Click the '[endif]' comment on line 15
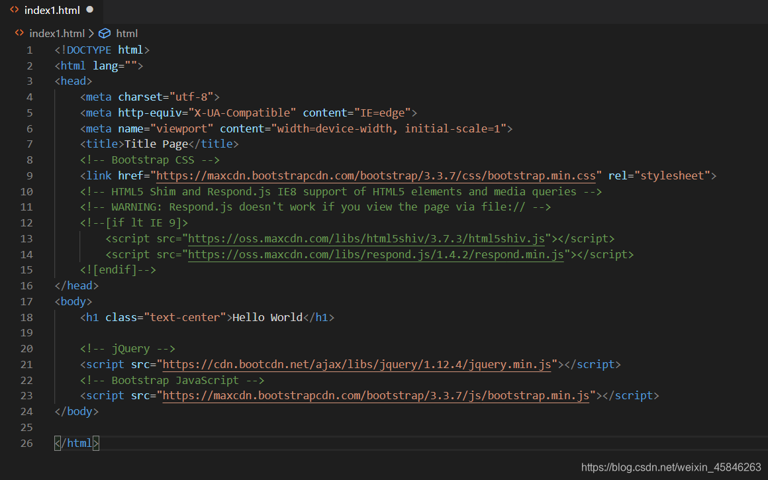The image size is (768, 480). pos(118,270)
